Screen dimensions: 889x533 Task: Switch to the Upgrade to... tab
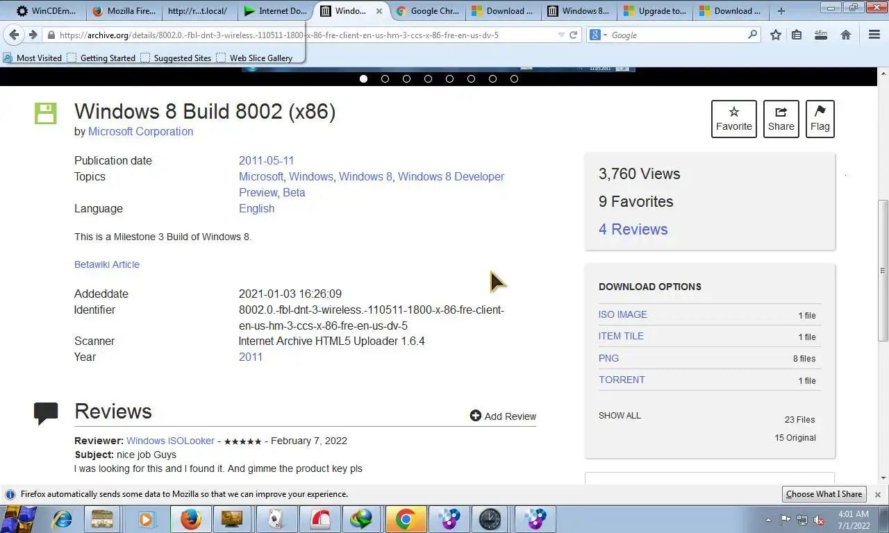654,11
